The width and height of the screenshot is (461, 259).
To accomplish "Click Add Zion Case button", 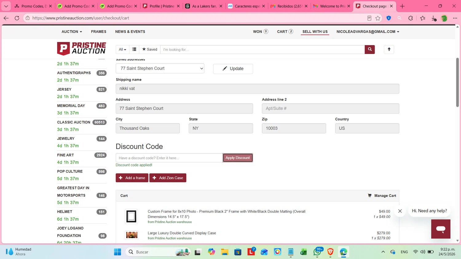I will point(168,178).
